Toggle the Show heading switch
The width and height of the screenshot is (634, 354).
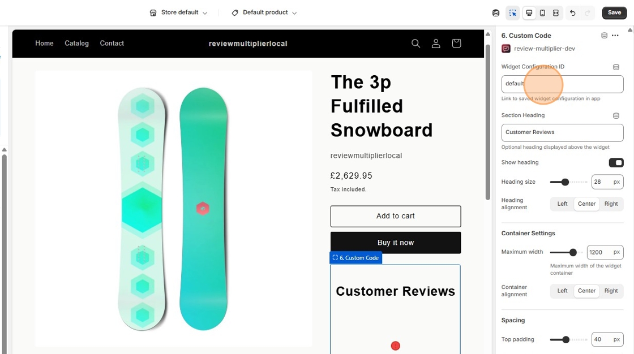point(616,162)
